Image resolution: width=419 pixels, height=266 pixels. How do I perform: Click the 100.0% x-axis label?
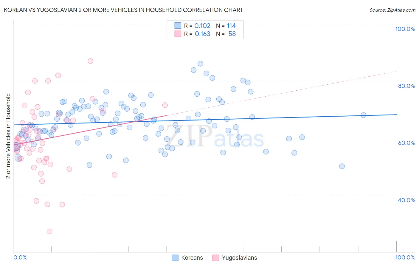coord(405,257)
